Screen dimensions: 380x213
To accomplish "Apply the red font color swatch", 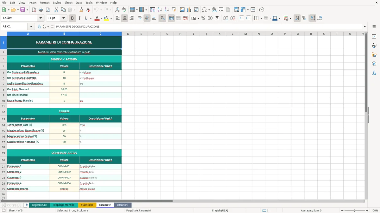I will coord(97,18).
